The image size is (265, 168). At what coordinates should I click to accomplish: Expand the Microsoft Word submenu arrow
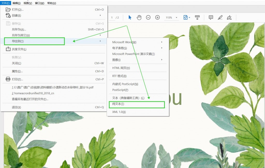pos(162,42)
